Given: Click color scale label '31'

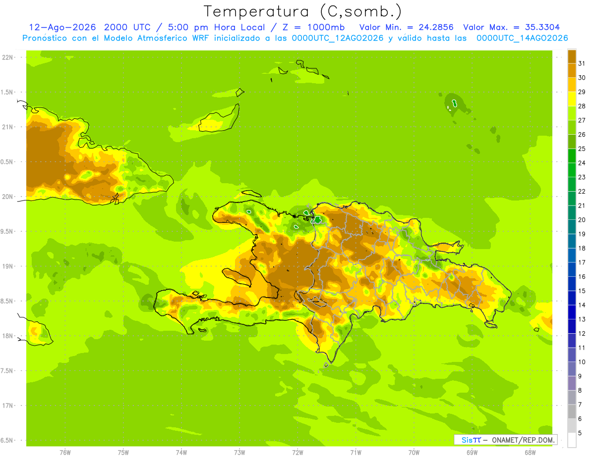Looking at the screenshot, I should click(x=582, y=63).
